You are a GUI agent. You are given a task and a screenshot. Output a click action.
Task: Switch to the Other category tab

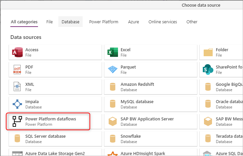(x=192, y=22)
